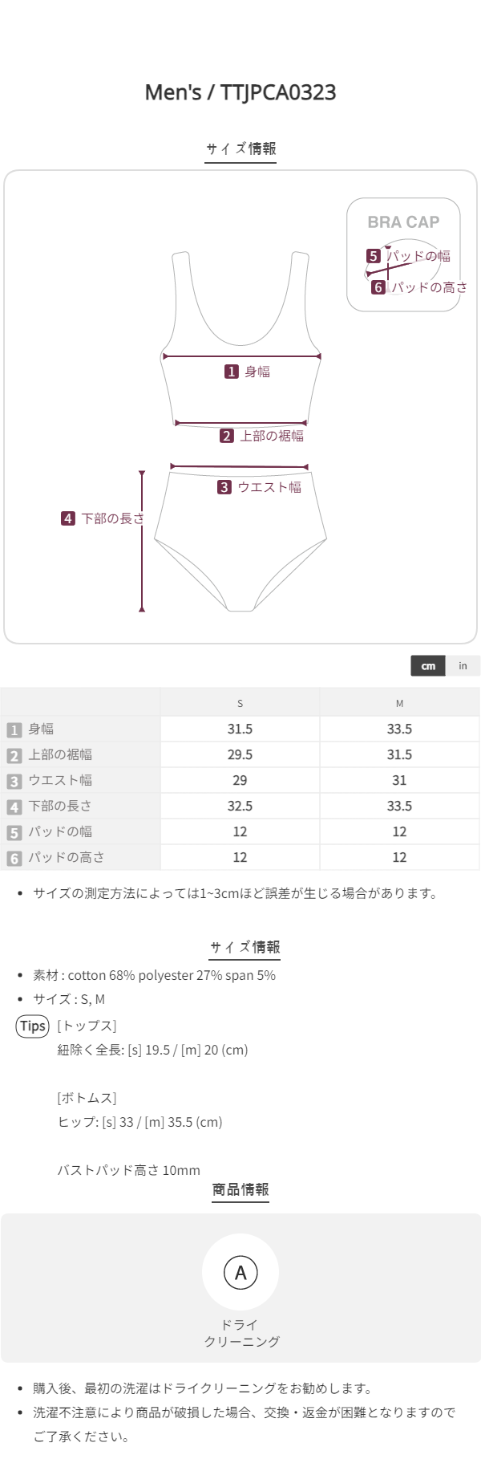Viewport: 481px width, 1463px height.
Task: Click number 3 badge beside ウエスト幅 in diagram
Action: click(224, 487)
